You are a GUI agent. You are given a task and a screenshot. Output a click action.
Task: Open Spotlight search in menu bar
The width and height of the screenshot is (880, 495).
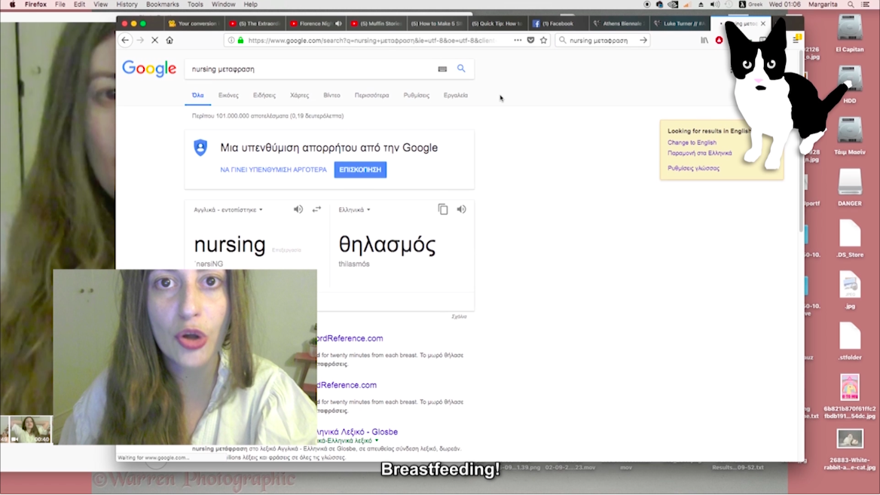(851, 5)
